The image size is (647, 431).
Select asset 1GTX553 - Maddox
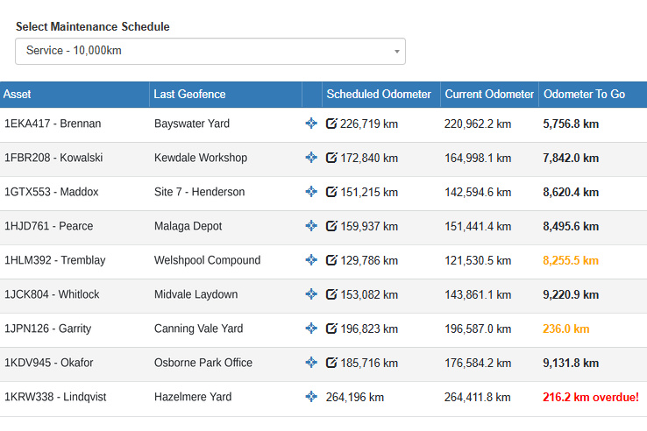pos(51,192)
